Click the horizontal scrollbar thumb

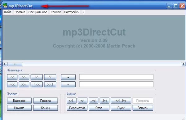point(15,64)
